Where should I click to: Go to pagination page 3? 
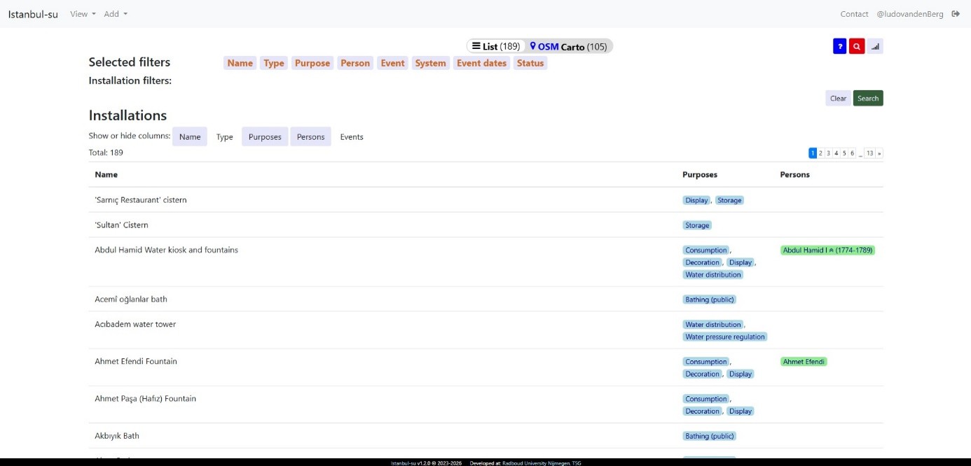point(828,153)
